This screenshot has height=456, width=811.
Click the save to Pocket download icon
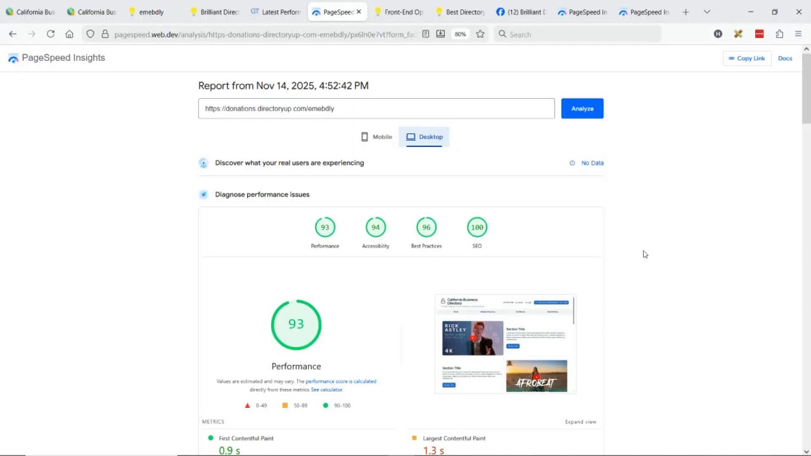pyautogui.click(x=440, y=34)
